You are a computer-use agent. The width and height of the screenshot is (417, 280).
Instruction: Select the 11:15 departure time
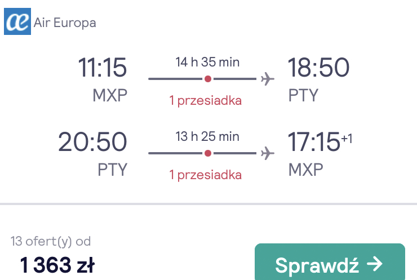103,67
